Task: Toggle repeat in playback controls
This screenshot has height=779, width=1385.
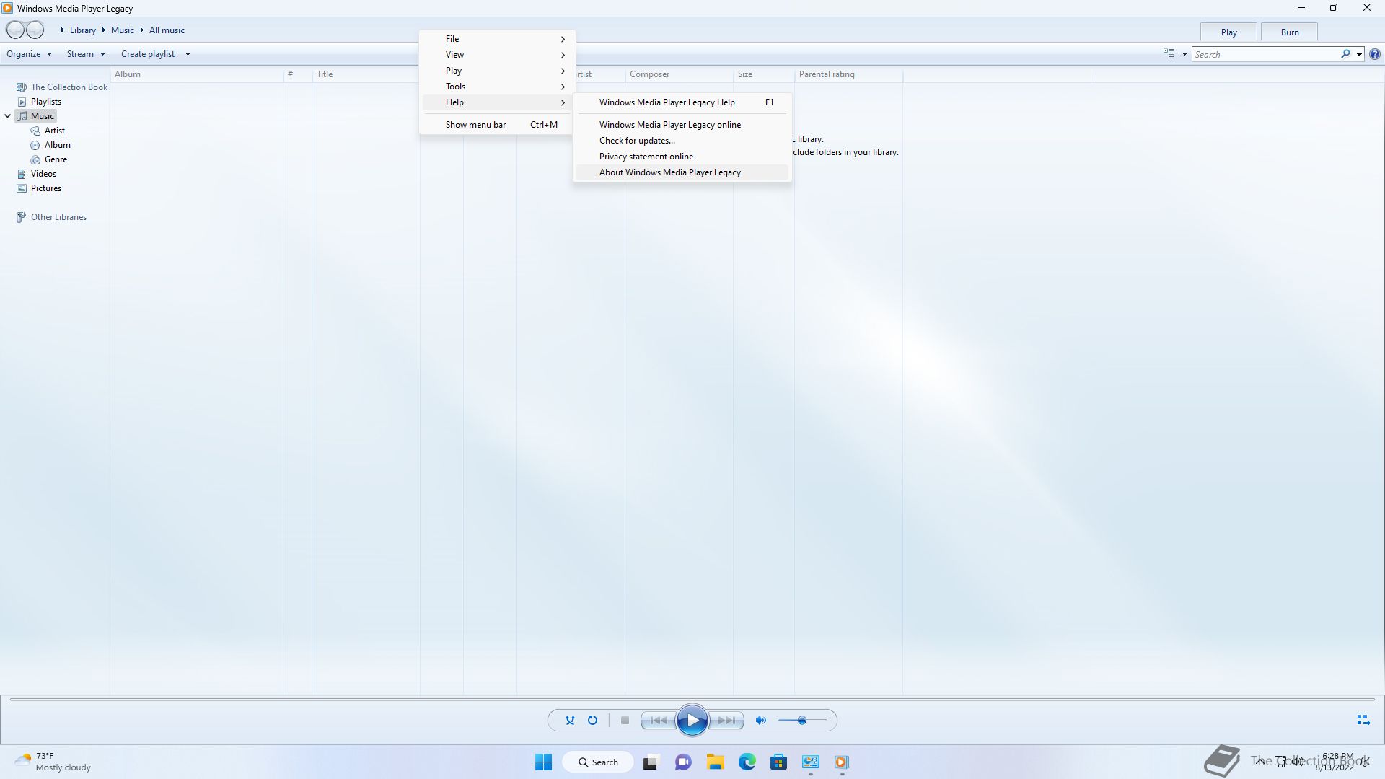Action: coord(592,720)
